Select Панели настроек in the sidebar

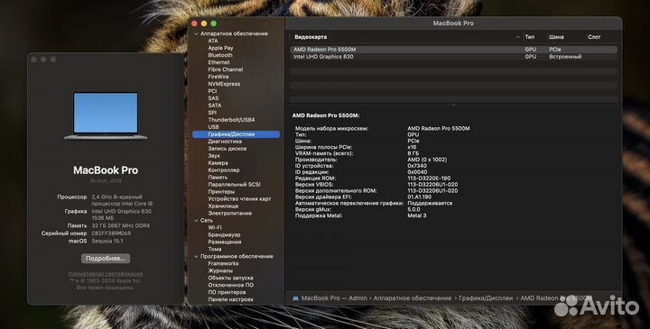(230, 299)
